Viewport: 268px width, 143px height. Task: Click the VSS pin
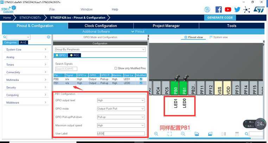(218, 88)
